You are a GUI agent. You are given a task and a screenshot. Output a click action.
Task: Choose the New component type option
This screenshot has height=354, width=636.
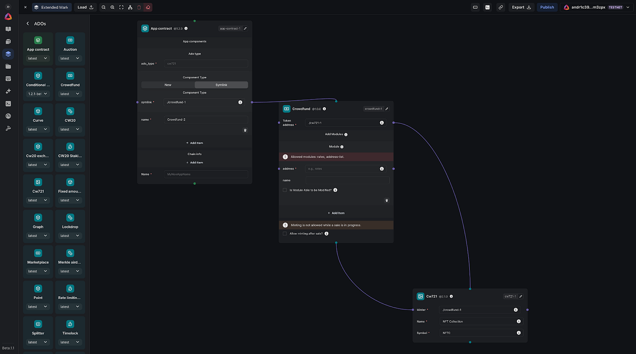(168, 85)
